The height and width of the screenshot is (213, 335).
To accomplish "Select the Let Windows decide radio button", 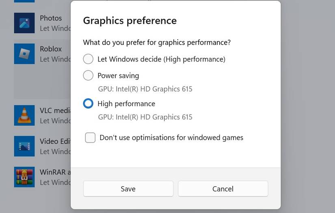I will coord(88,59).
